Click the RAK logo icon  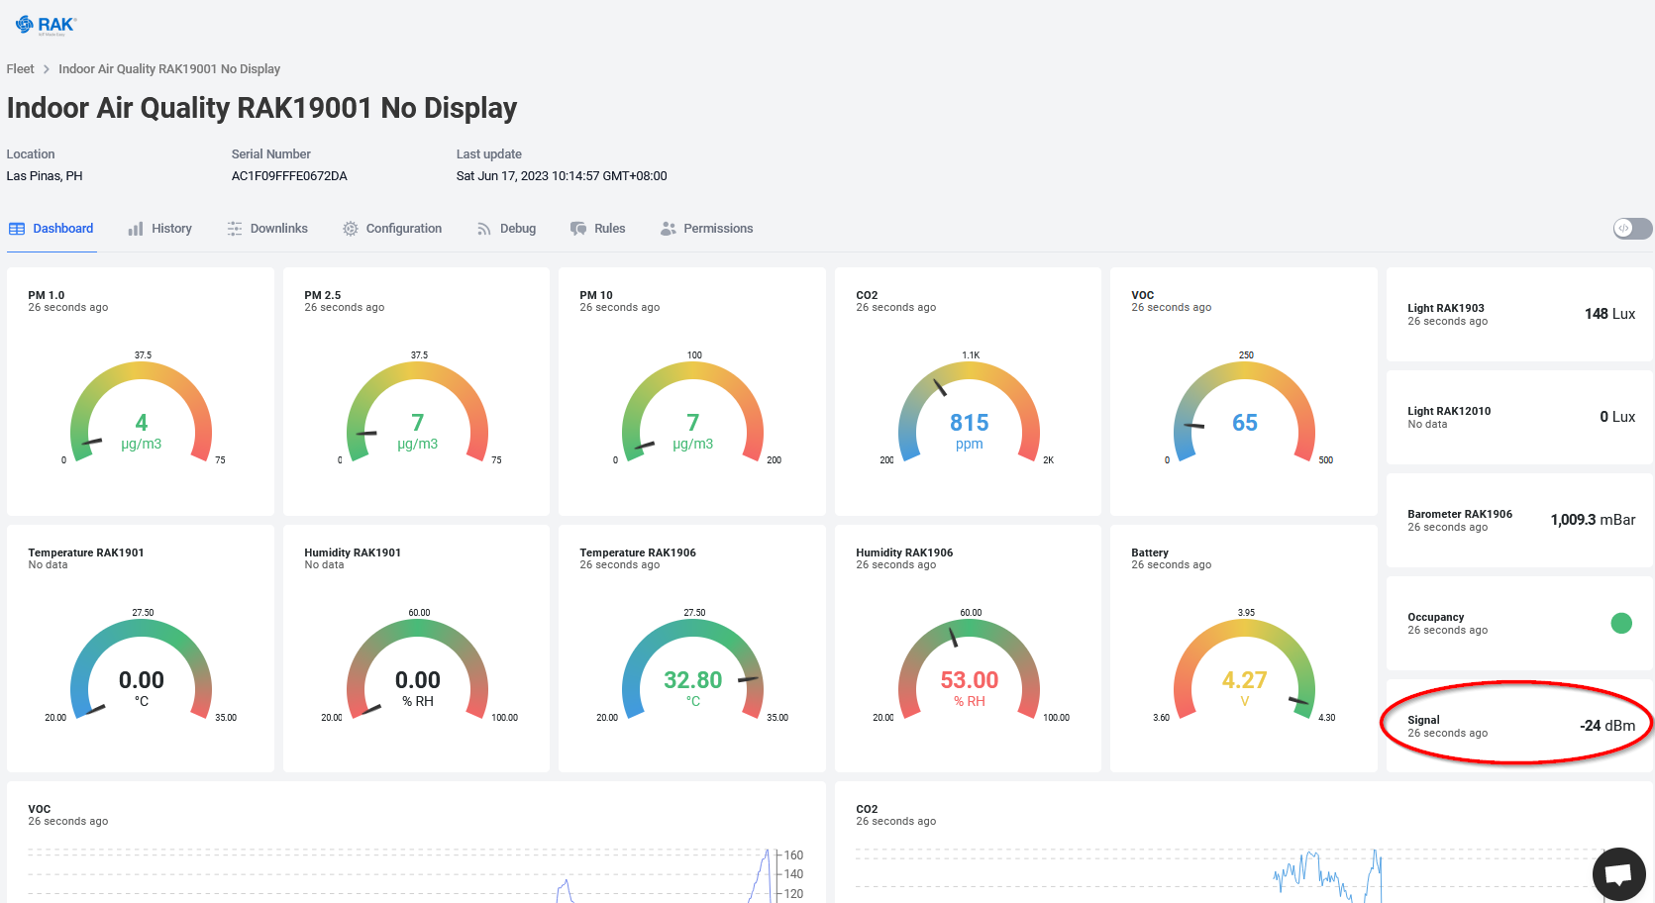tap(25, 24)
